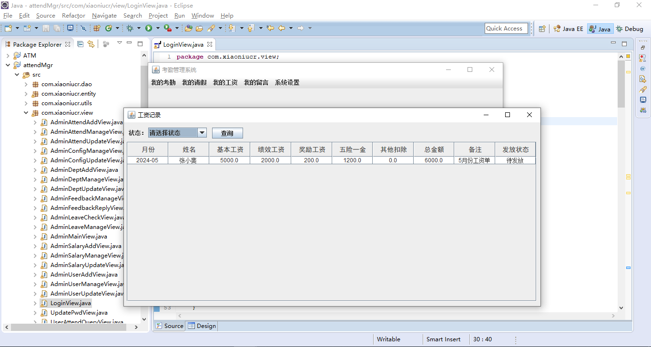Expand the com.xiaoniucr.entity package
This screenshot has height=347, width=651.
[x=26, y=94]
